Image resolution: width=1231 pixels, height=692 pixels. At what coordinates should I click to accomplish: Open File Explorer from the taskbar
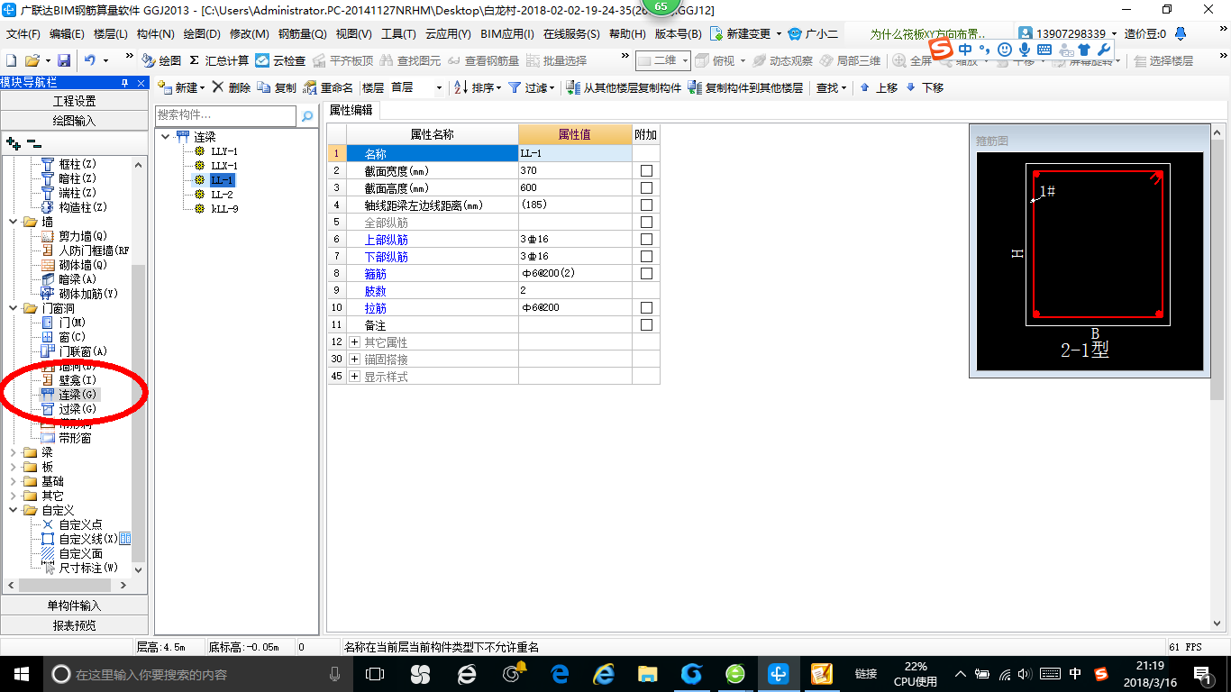coord(647,673)
